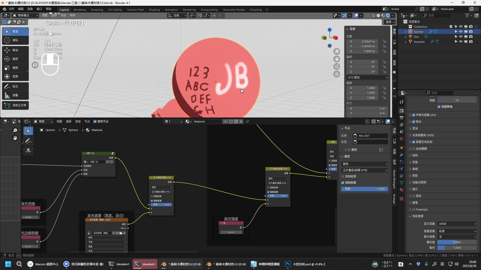Screen dimensions: 481x270
Task: Expand the Suzanne tree item in the outliner
Action: pyautogui.click(x=405, y=42)
